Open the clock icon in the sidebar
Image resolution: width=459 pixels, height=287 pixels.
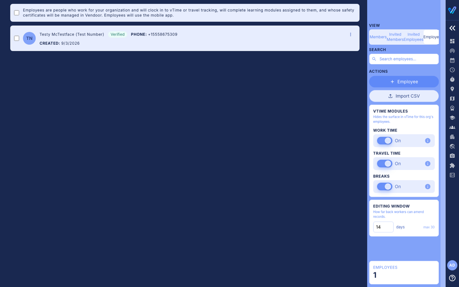[x=452, y=70]
